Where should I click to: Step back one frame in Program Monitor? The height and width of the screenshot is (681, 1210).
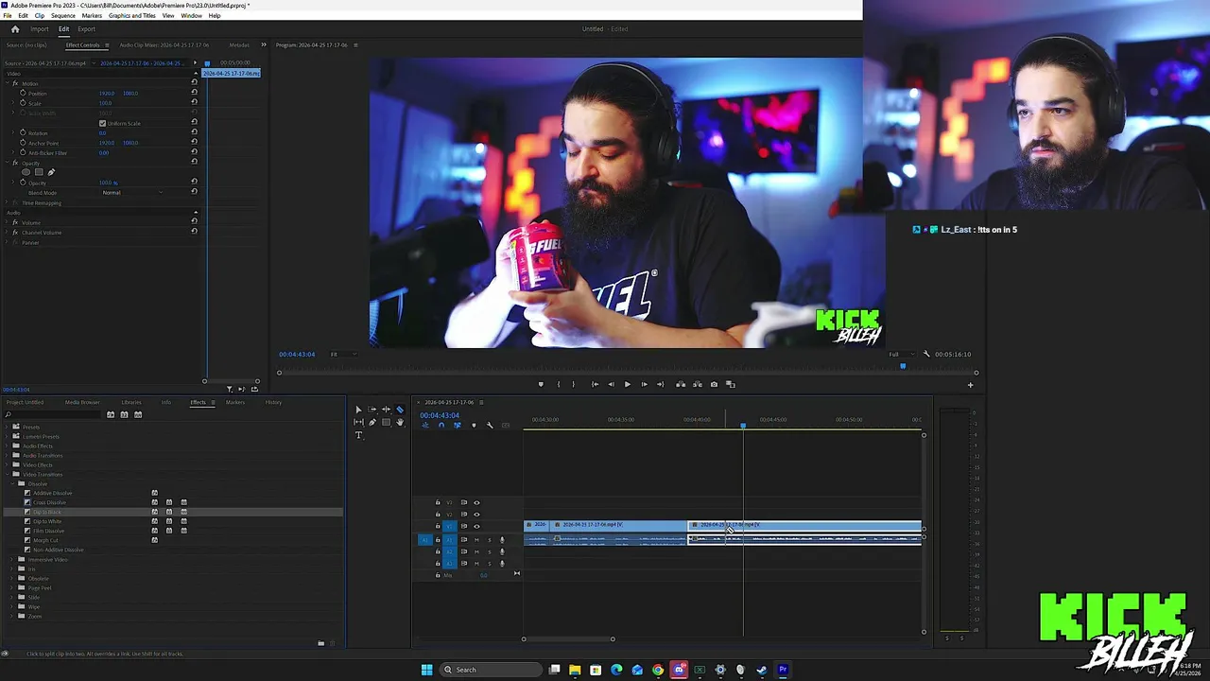pos(611,384)
